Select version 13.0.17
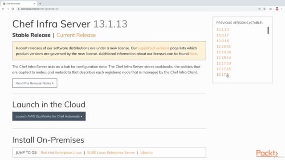Image resolution: width=285 pixels, height=160 pixels. 223,35
